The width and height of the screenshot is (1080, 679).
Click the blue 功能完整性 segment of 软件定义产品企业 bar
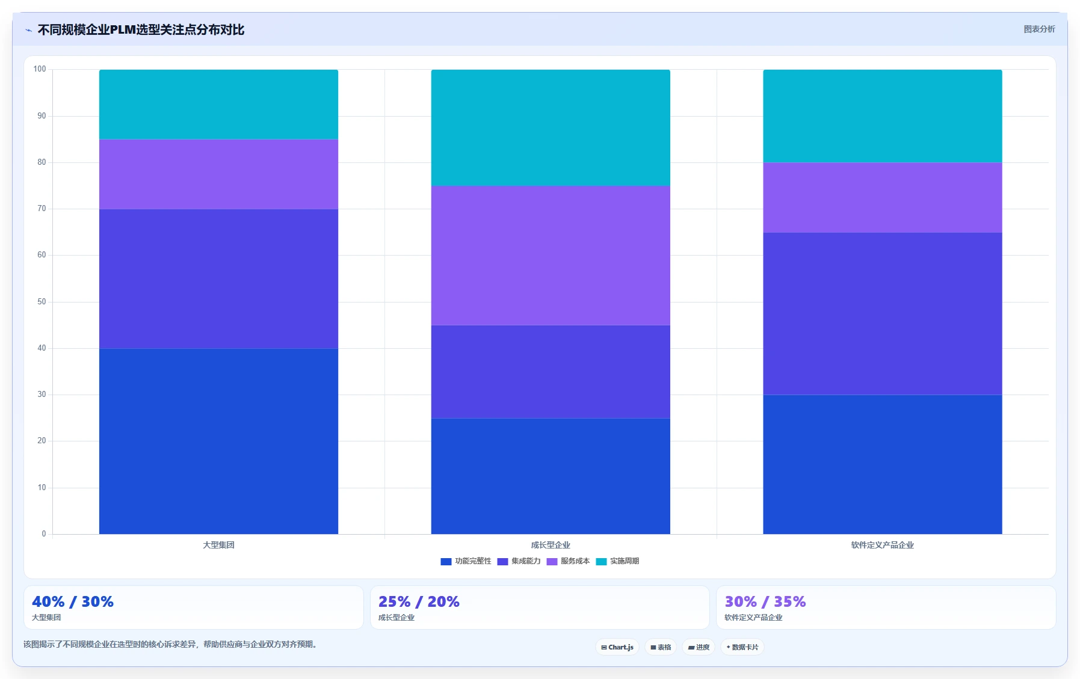coord(883,464)
